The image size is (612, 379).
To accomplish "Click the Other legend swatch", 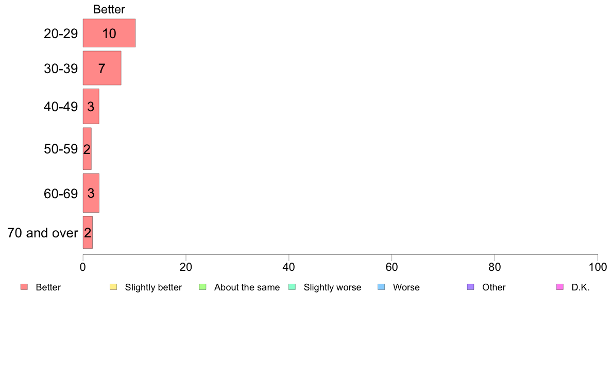I will click(471, 287).
